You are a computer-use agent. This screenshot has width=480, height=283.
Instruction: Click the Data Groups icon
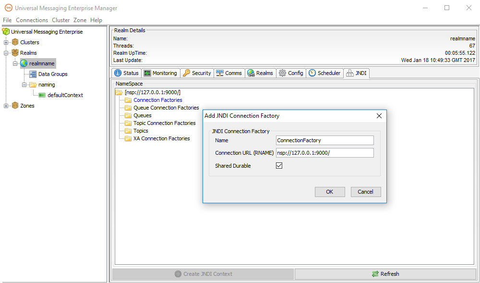(x=33, y=74)
